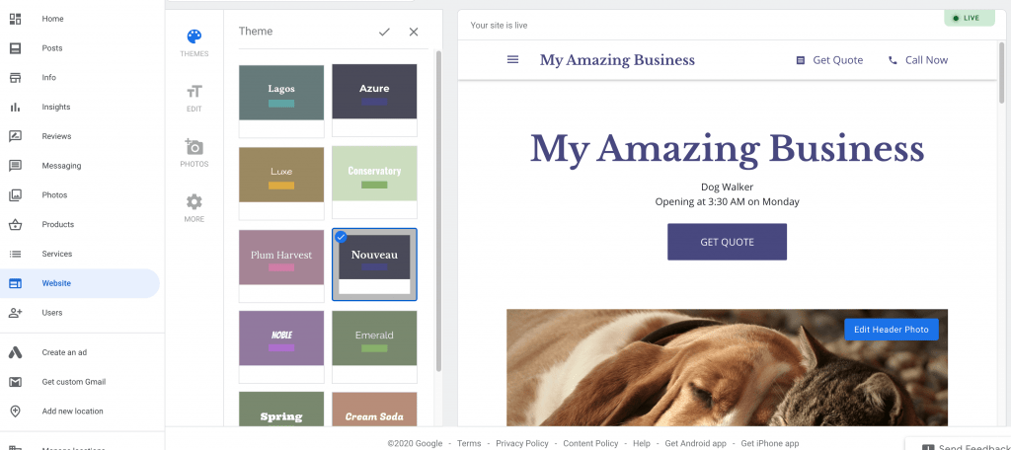The height and width of the screenshot is (450, 1011).
Task: Click the GET QUOTE button
Action: [727, 242]
